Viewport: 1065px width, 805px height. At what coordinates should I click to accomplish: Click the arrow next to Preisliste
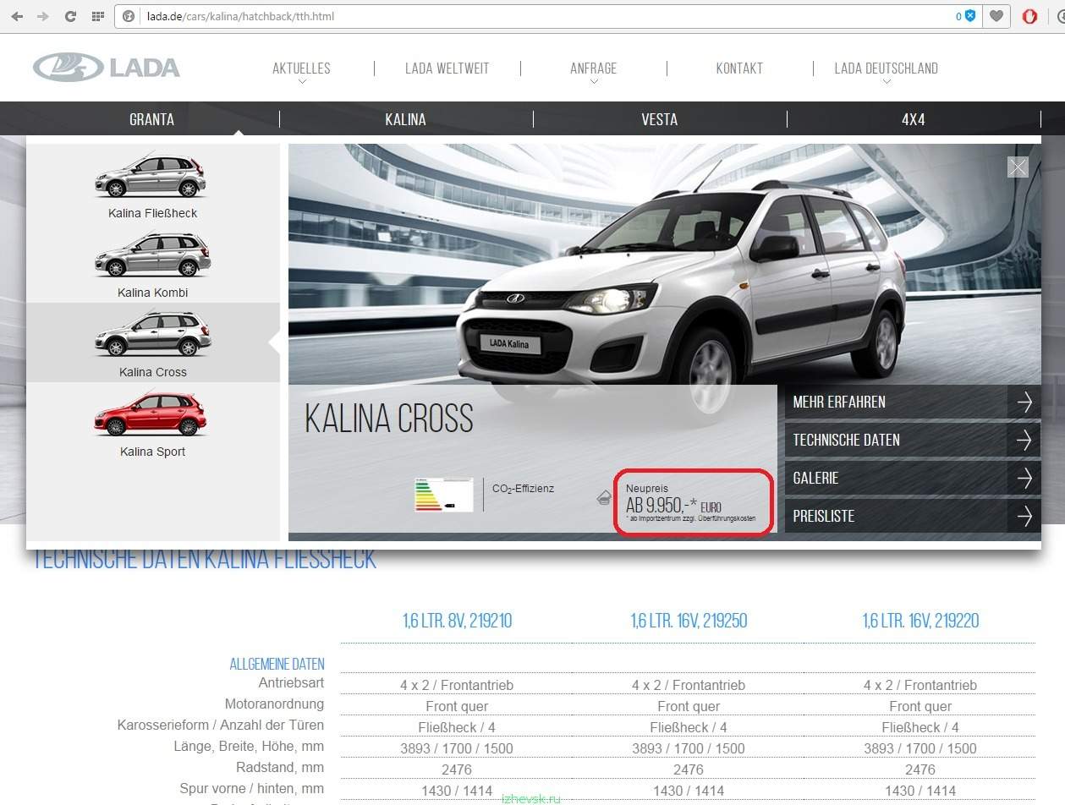coord(1024,516)
